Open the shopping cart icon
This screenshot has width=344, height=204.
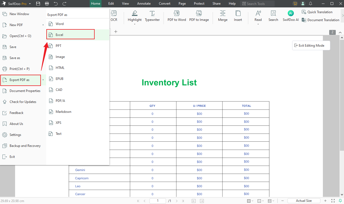point(295,4)
